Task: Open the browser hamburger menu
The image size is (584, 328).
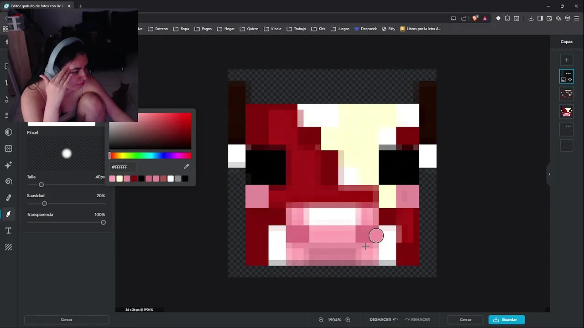Action: coord(577,18)
